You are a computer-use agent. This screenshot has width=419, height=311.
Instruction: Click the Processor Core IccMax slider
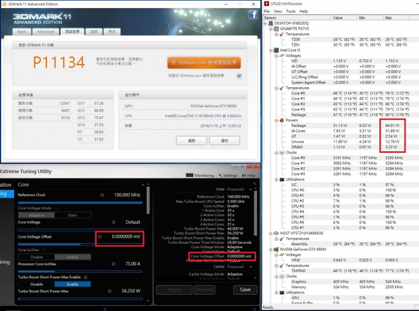(x=80, y=271)
